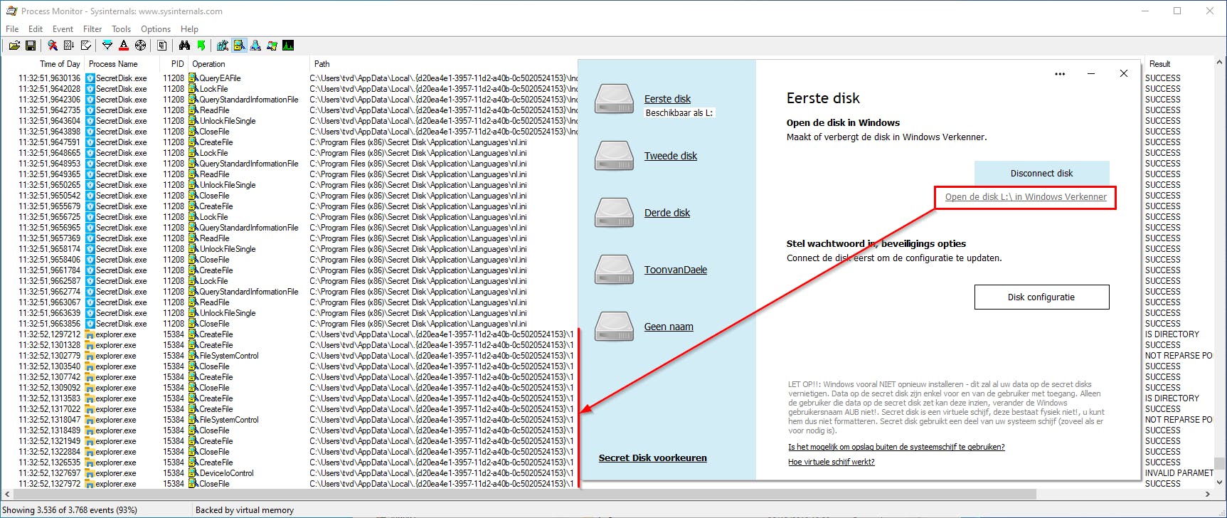Click the horizontal scrollbar right arrow
The height and width of the screenshot is (518, 1227).
click(1208, 494)
